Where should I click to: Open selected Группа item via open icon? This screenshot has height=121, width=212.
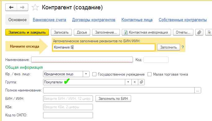coord(141,82)
